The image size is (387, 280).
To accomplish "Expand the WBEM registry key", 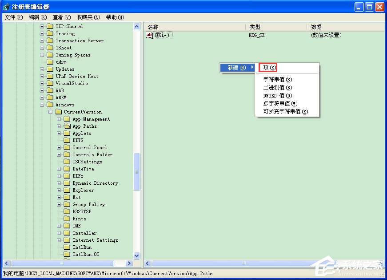I will [x=42, y=97].
